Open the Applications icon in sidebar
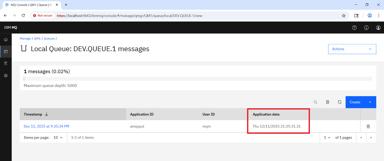Screen dimensions: 384x161 pyautogui.click(x=6, y=63)
